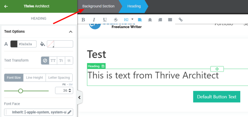Click the Default Button Text button

click(x=217, y=96)
